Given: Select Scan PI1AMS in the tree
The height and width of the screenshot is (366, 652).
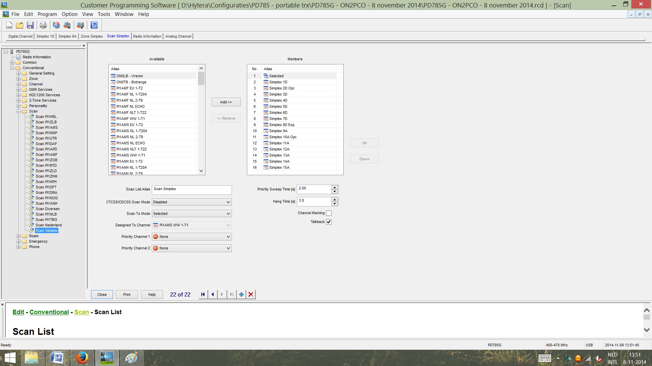Looking at the screenshot, I should [47, 127].
